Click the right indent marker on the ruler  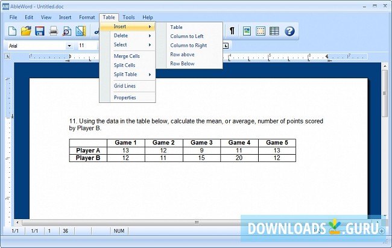coord(327,57)
